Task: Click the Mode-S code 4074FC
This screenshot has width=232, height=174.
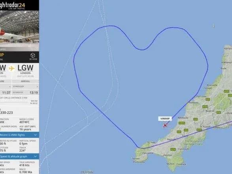Action: 25,122
